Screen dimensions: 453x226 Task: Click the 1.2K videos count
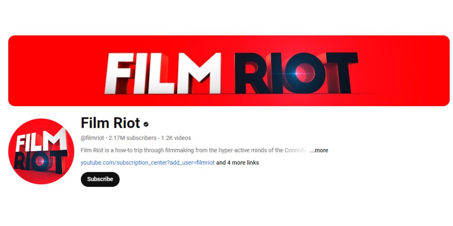176,138
